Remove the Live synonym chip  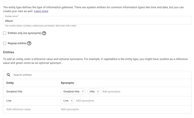click(72, 101)
